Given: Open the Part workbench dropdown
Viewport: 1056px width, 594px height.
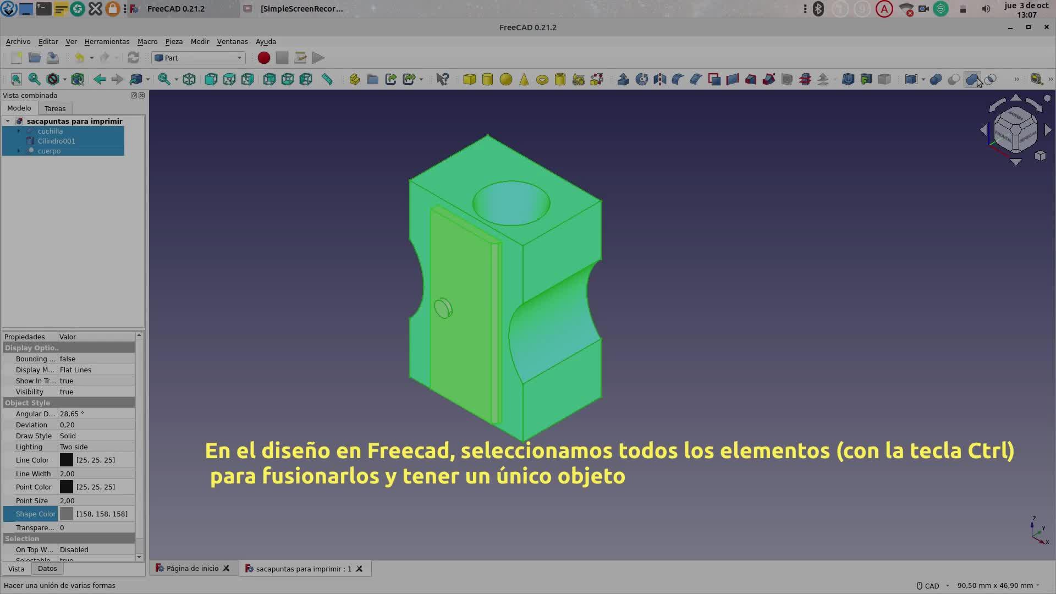Looking at the screenshot, I should coord(198,58).
